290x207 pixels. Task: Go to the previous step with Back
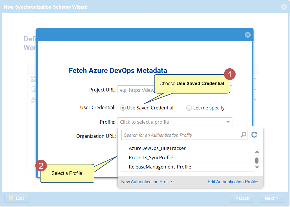point(242,198)
